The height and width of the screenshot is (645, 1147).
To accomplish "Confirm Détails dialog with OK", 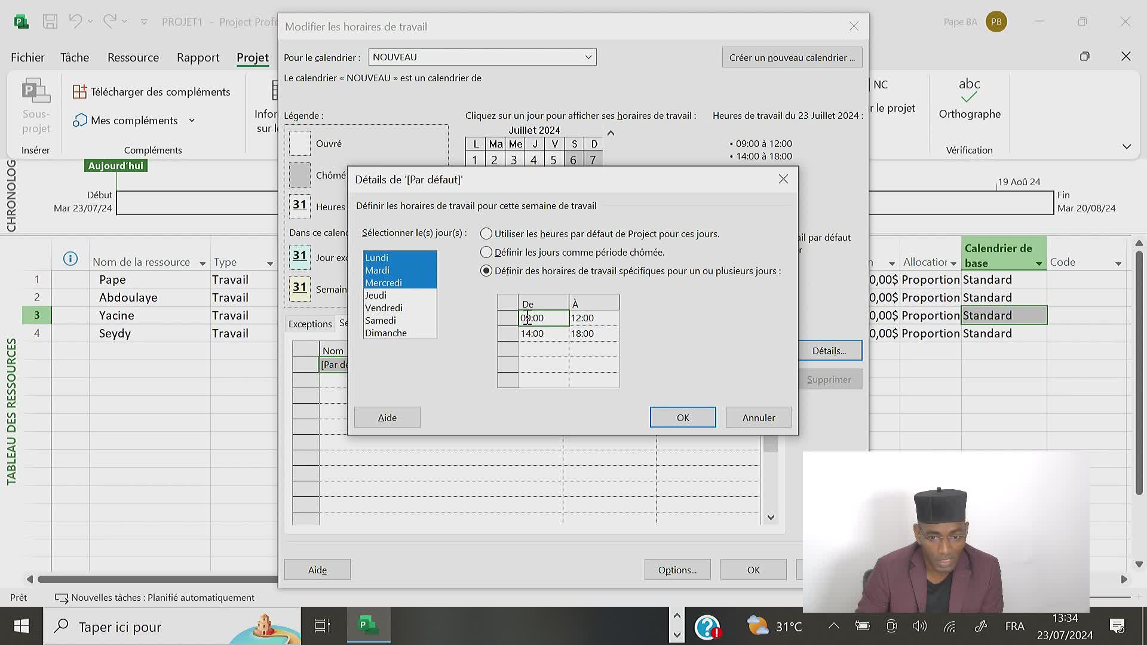I will click(683, 417).
